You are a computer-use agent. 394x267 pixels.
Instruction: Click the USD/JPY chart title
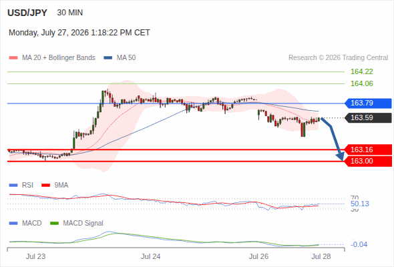point(27,13)
